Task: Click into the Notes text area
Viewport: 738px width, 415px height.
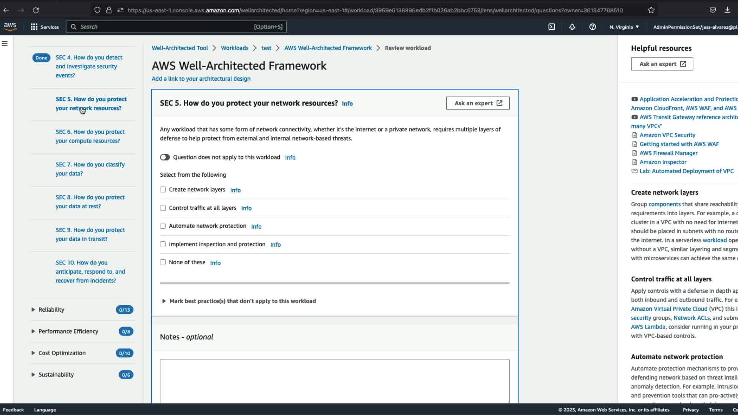Action: (334, 380)
